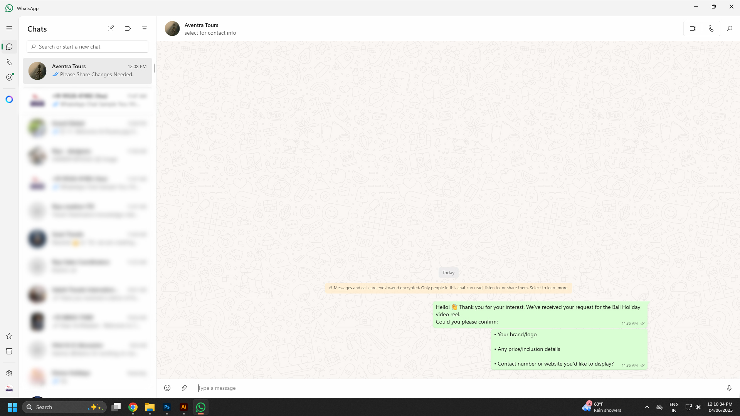
Task: Open Aventra Tours contact info from header
Action: (210, 29)
